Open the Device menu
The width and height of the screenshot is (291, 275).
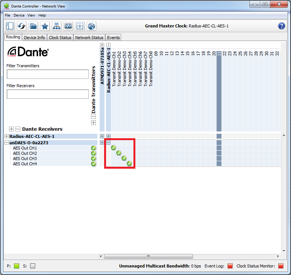coord(19,15)
